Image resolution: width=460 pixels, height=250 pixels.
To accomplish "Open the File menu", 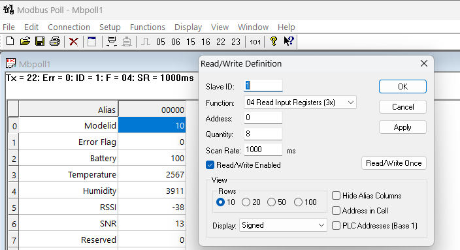I will tap(8, 27).
